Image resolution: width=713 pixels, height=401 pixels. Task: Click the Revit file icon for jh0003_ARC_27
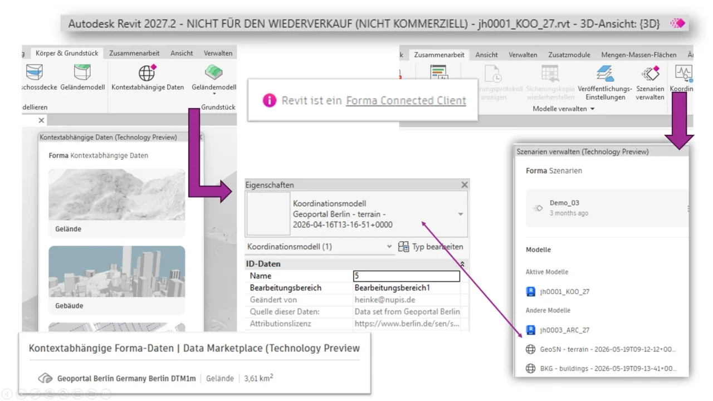click(x=530, y=330)
